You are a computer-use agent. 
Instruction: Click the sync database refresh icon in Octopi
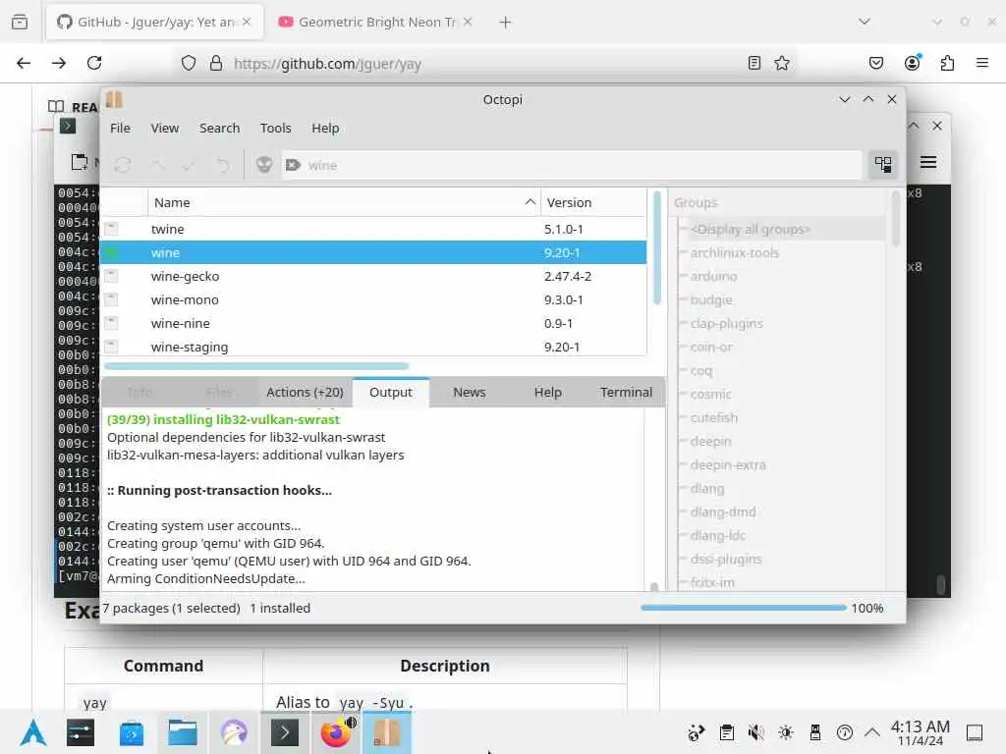coord(123,165)
